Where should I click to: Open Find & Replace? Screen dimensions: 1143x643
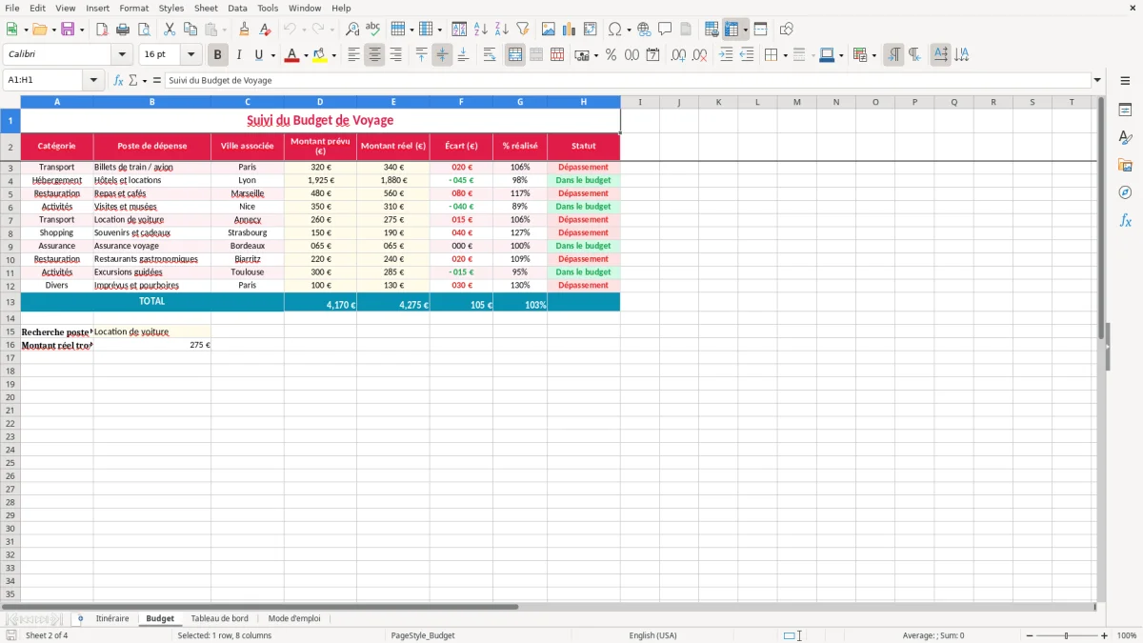point(352,30)
